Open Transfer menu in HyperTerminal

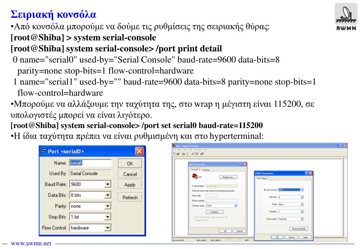[x=197, y=149]
